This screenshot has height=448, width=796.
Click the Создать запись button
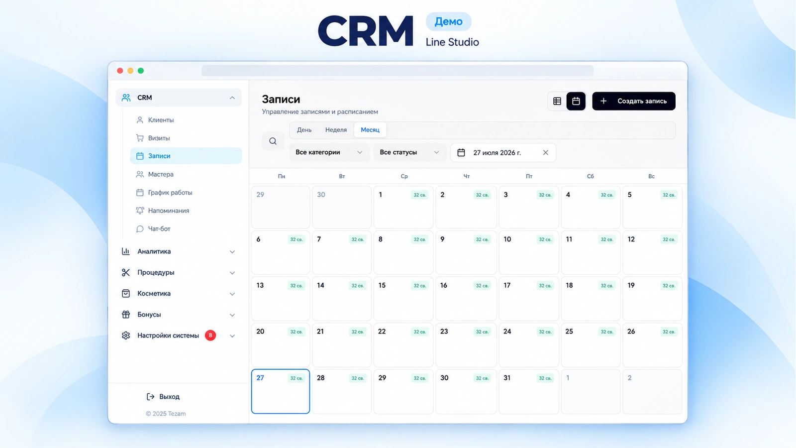(x=634, y=101)
